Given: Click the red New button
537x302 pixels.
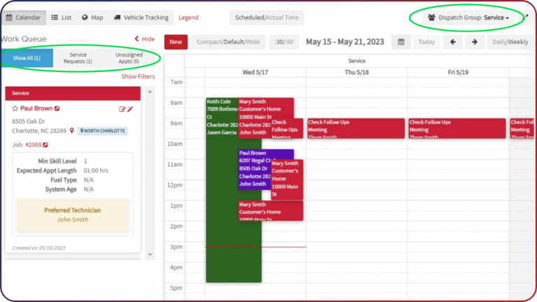Looking at the screenshot, I should click(x=176, y=42).
